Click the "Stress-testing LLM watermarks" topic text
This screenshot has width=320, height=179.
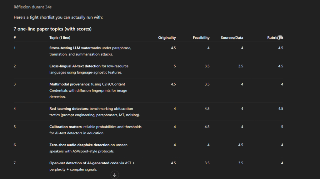pos(75,48)
